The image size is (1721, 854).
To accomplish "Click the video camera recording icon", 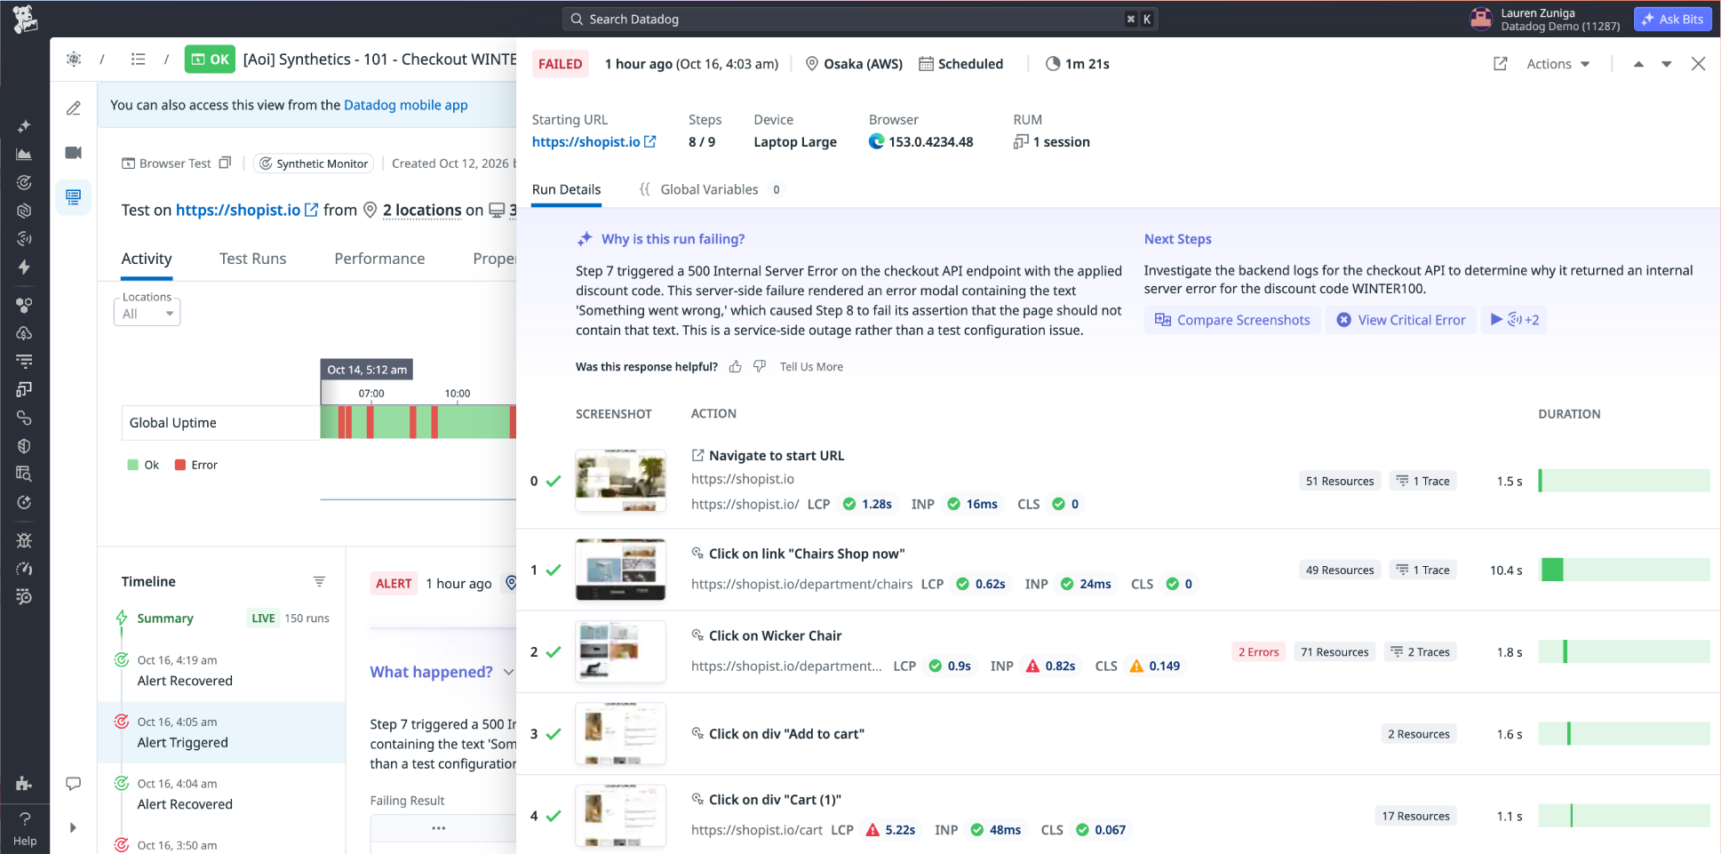I will click(x=74, y=153).
